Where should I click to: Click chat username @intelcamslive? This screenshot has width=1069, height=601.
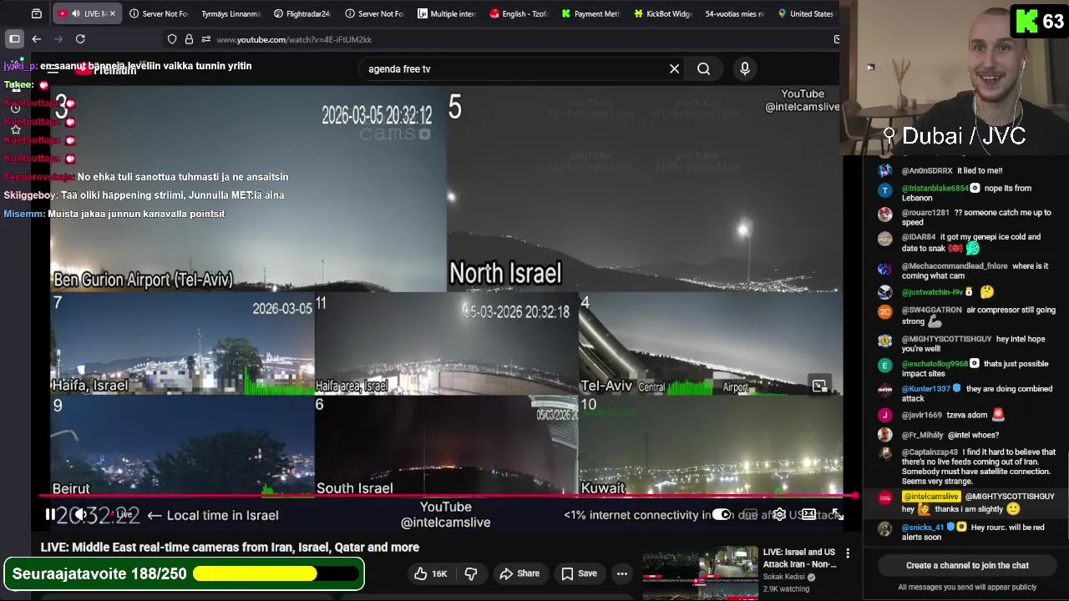pyautogui.click(x=931, y=497)
